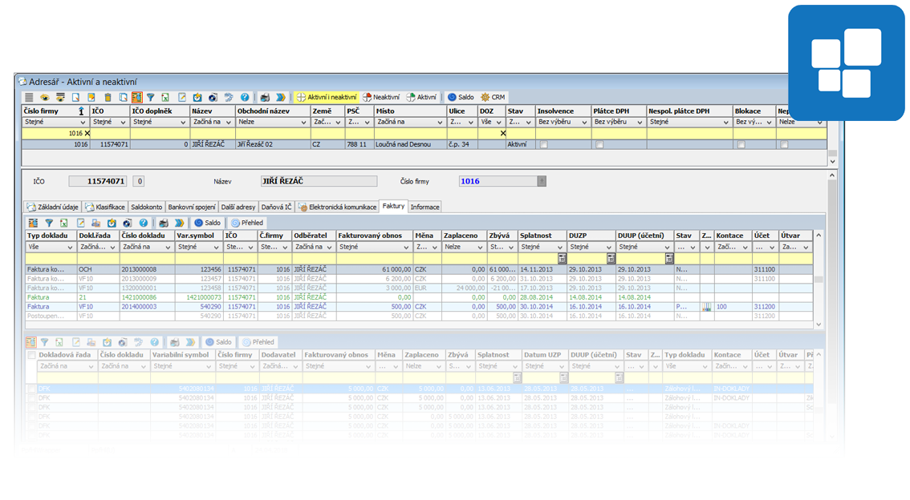Image resolution: width=910 pixels, height=500 pixels.
Task: Toggle the Aktivní filter button
Action: click(x=422, y=97)
